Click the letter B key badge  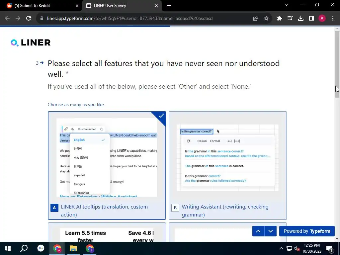[175, 208]
